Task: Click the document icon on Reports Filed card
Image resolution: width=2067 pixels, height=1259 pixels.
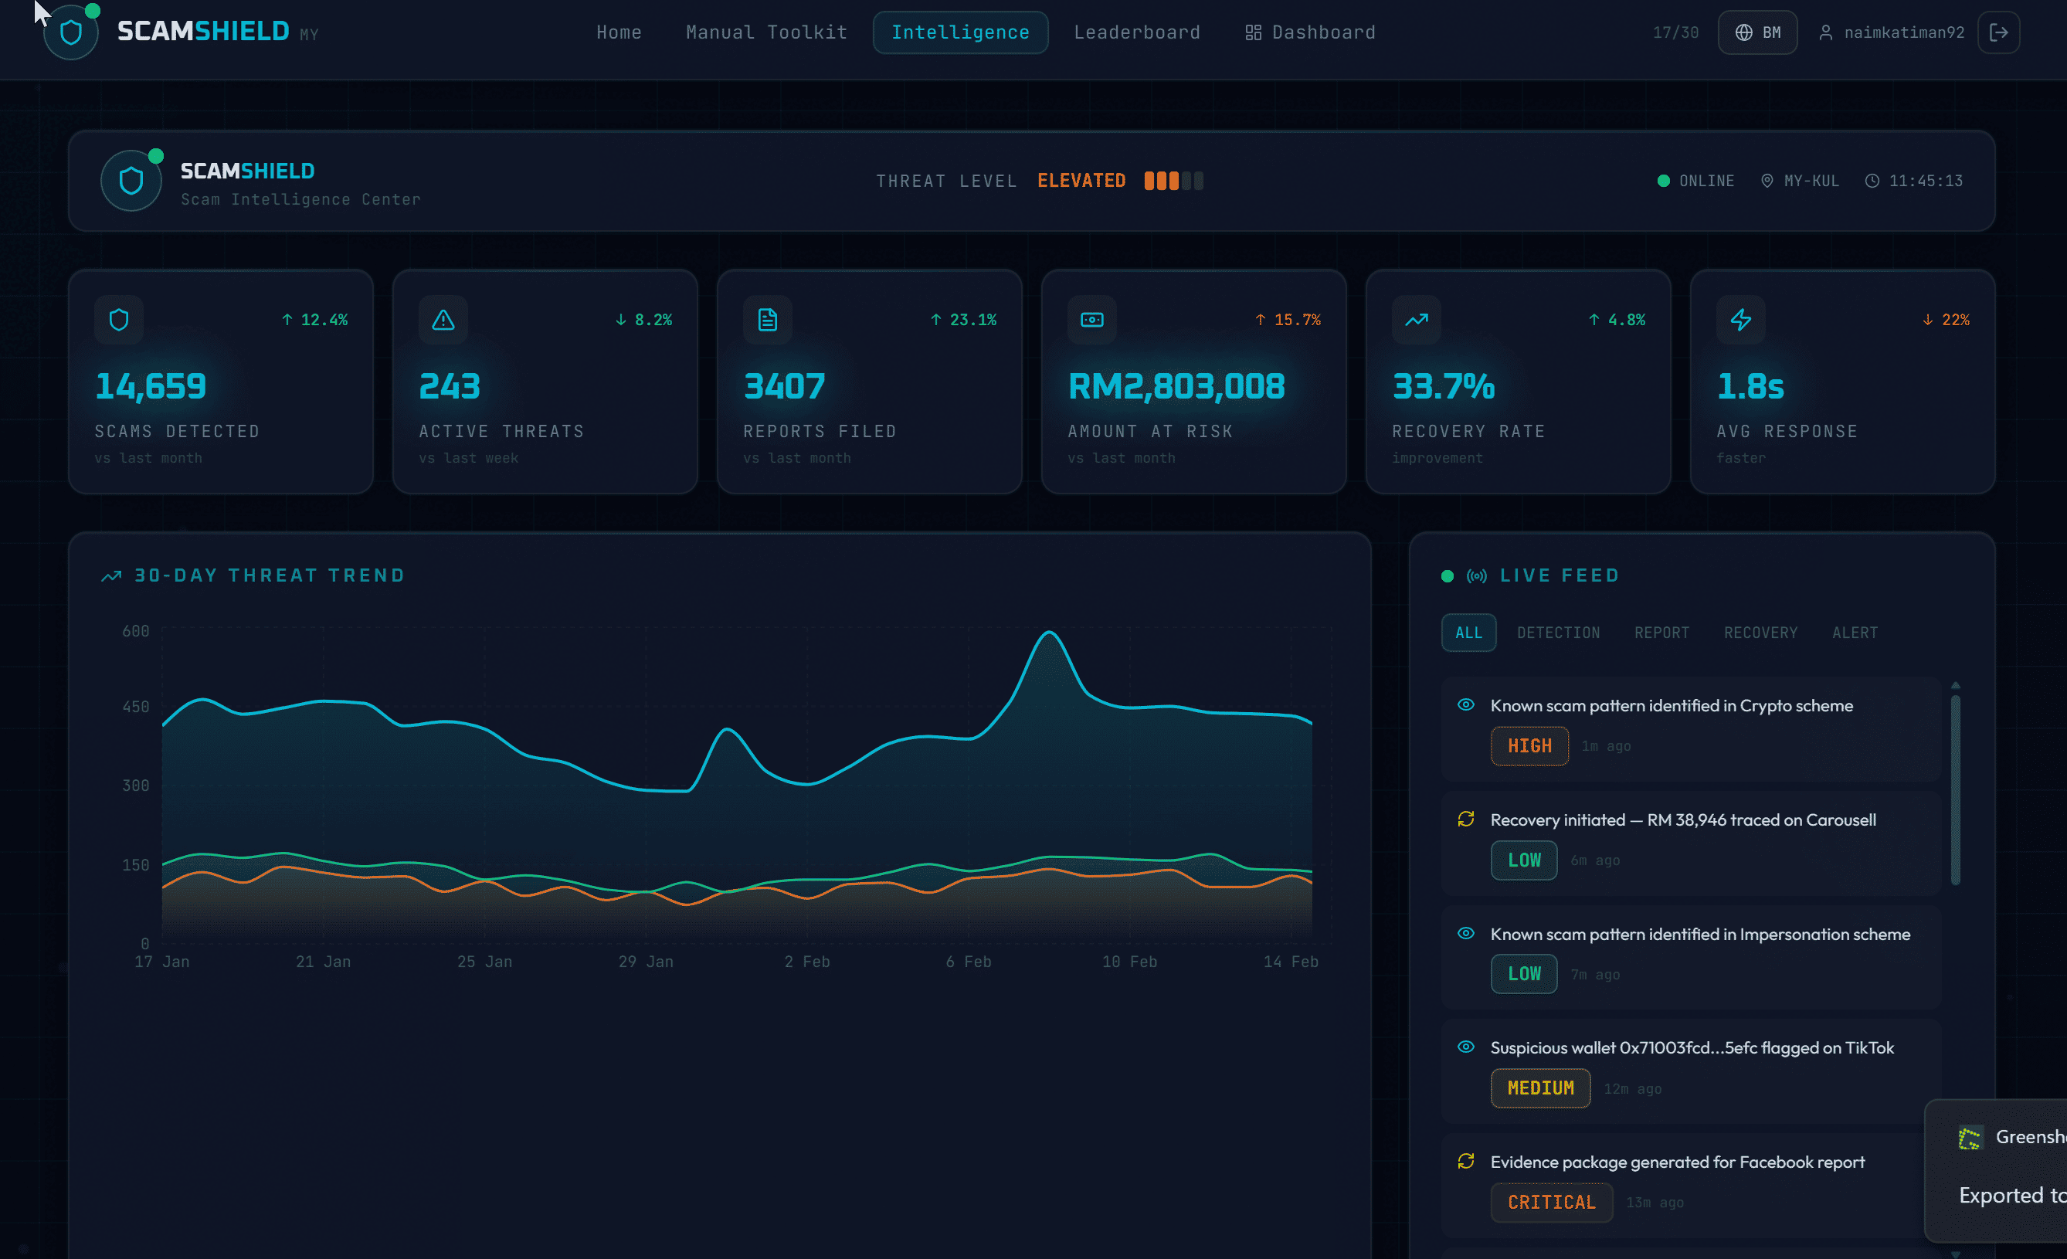Action: 768,320
